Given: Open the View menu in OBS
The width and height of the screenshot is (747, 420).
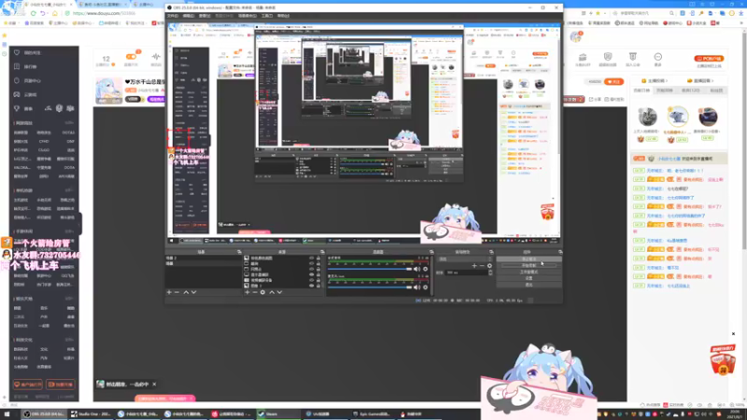Looking at the screenshot, I should click(204, 16).
